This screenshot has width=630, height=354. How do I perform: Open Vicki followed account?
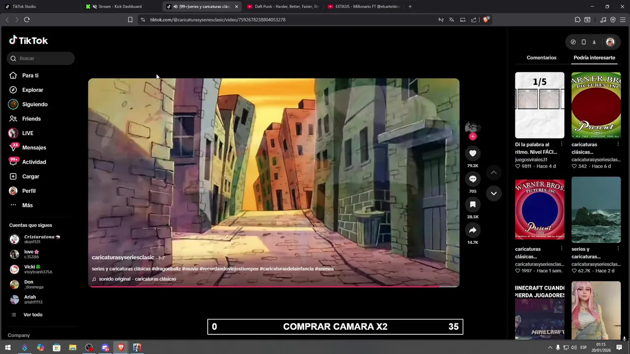click(31, 269)
